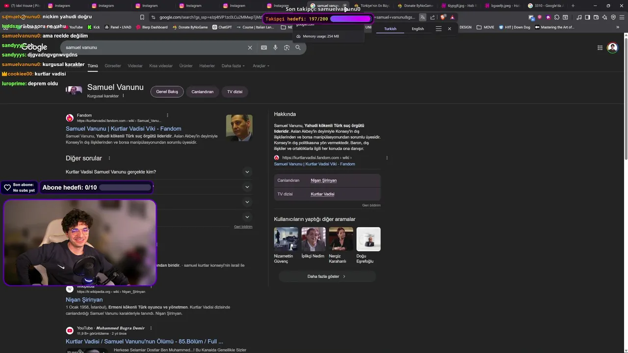Open three-dot menu of Fandom result

pos(167,115)
